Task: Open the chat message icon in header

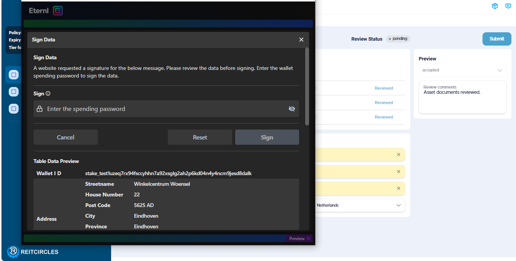Action: click(x=508, y=6)
